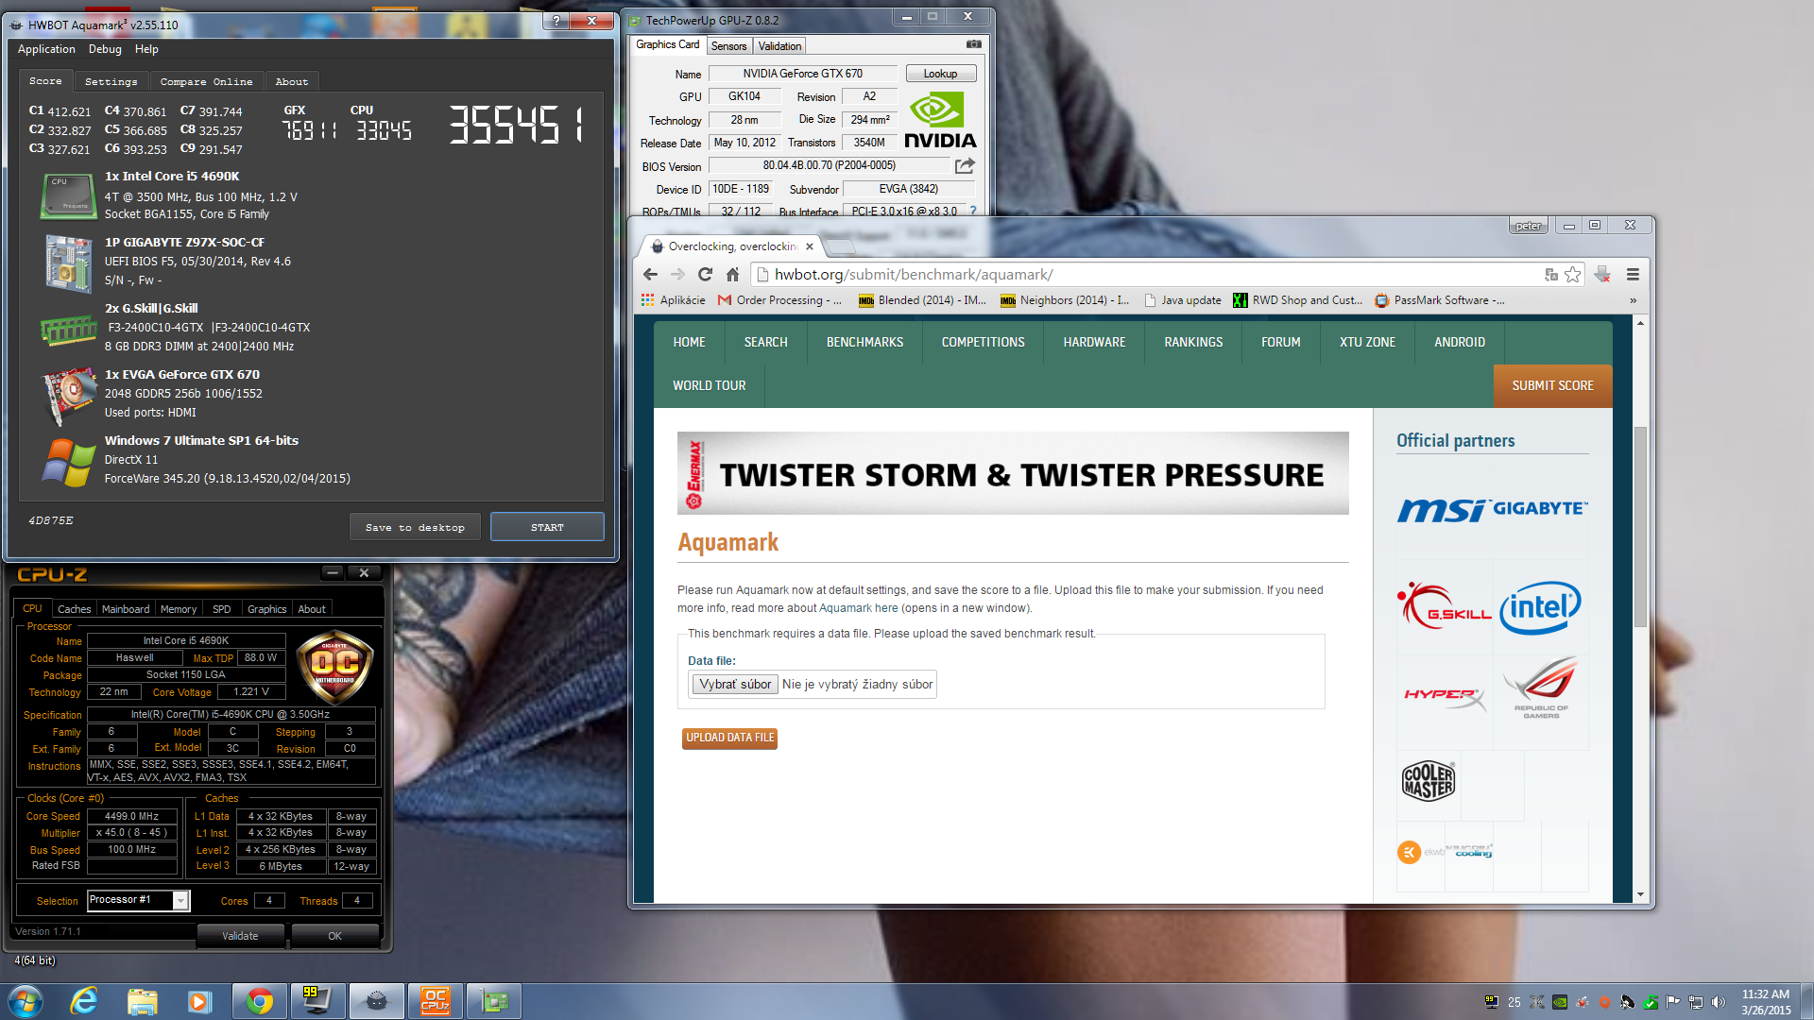Click the Chrome extension icon beside the star

click(x=1602, y=275)
